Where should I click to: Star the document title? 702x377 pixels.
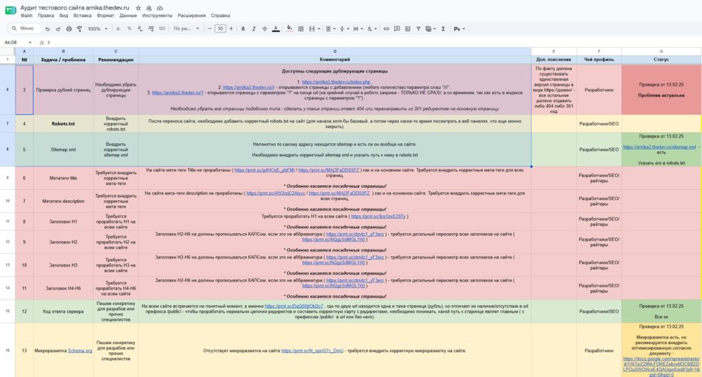pyautogui.click(x=138, y=8)
